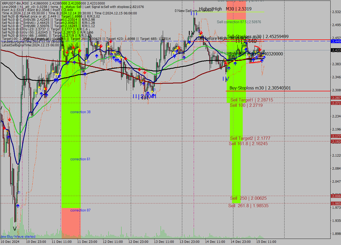Click the red Buy-Stoploss horizontal line
The image size is (341, 245).
[x=278, y=91]
